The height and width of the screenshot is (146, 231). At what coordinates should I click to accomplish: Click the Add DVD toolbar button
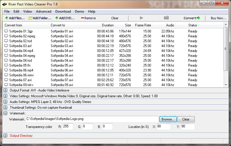tap(65, 18)
